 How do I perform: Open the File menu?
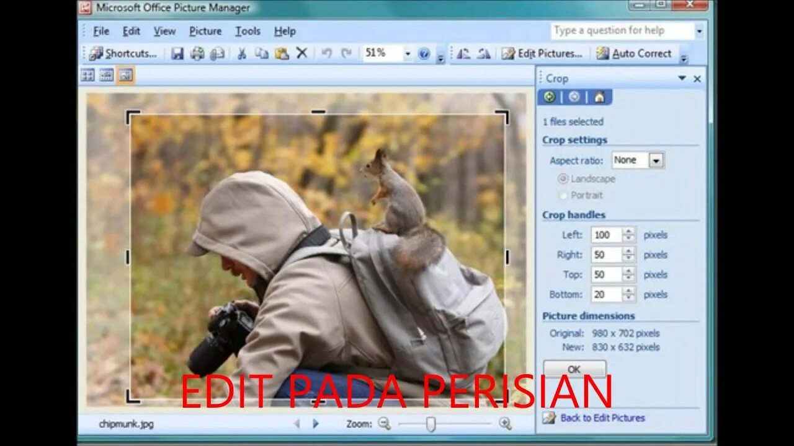click(x=101, y=31)
